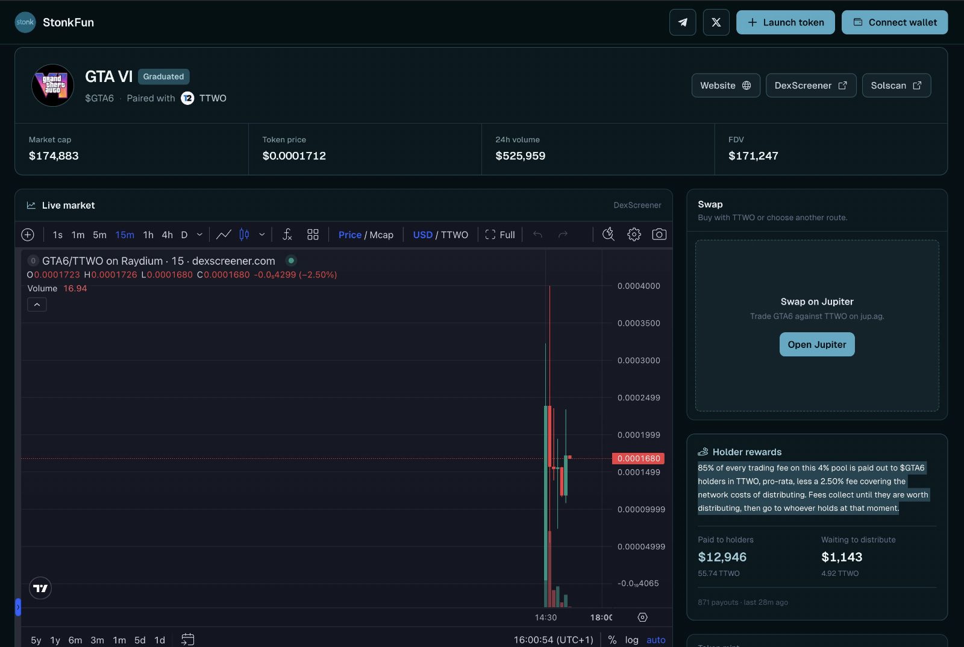Click the GTA VI token logo image

52,85
